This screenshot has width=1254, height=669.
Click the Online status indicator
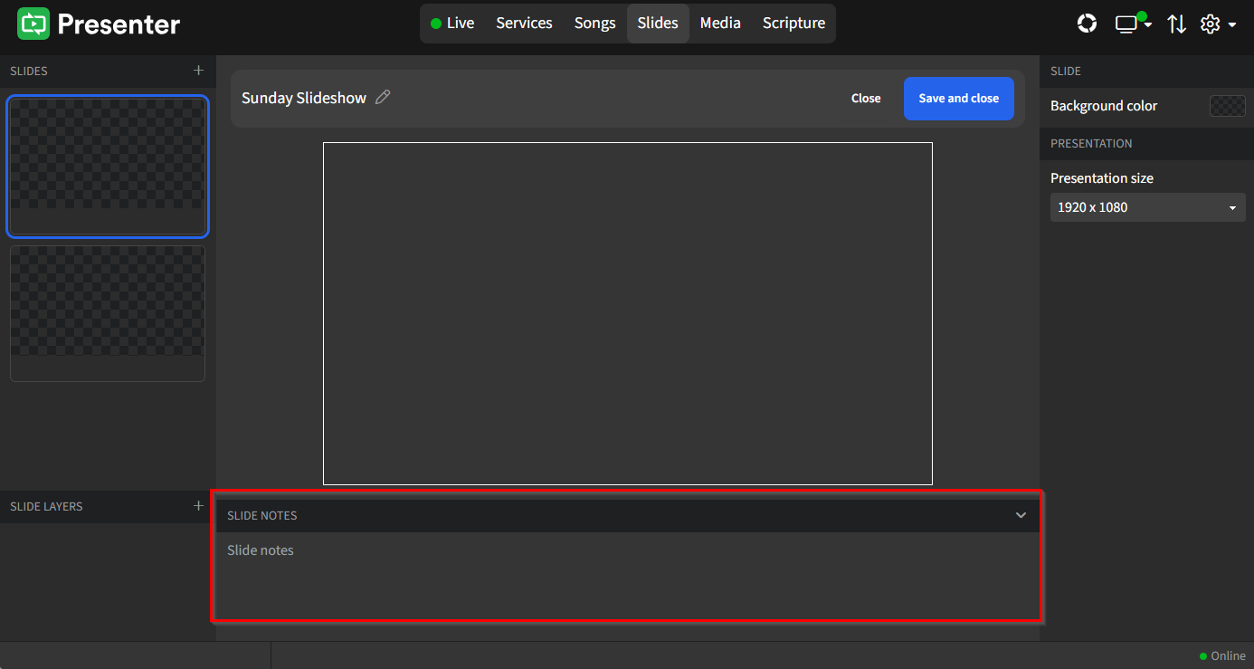click(x=1222, y=655)
